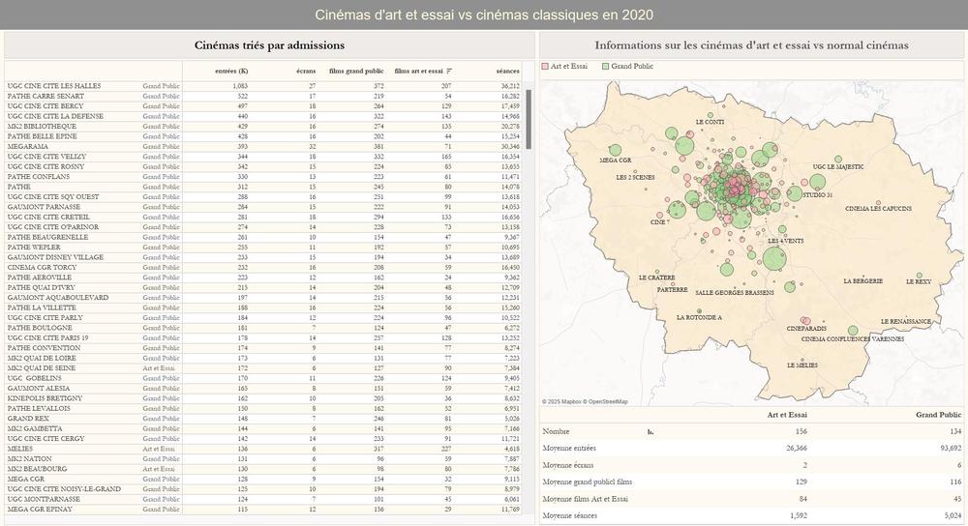This screenshot has width=968, height=526.
Task: Click the Moyenne entrées summary row
Action: (x=752, y=449)
